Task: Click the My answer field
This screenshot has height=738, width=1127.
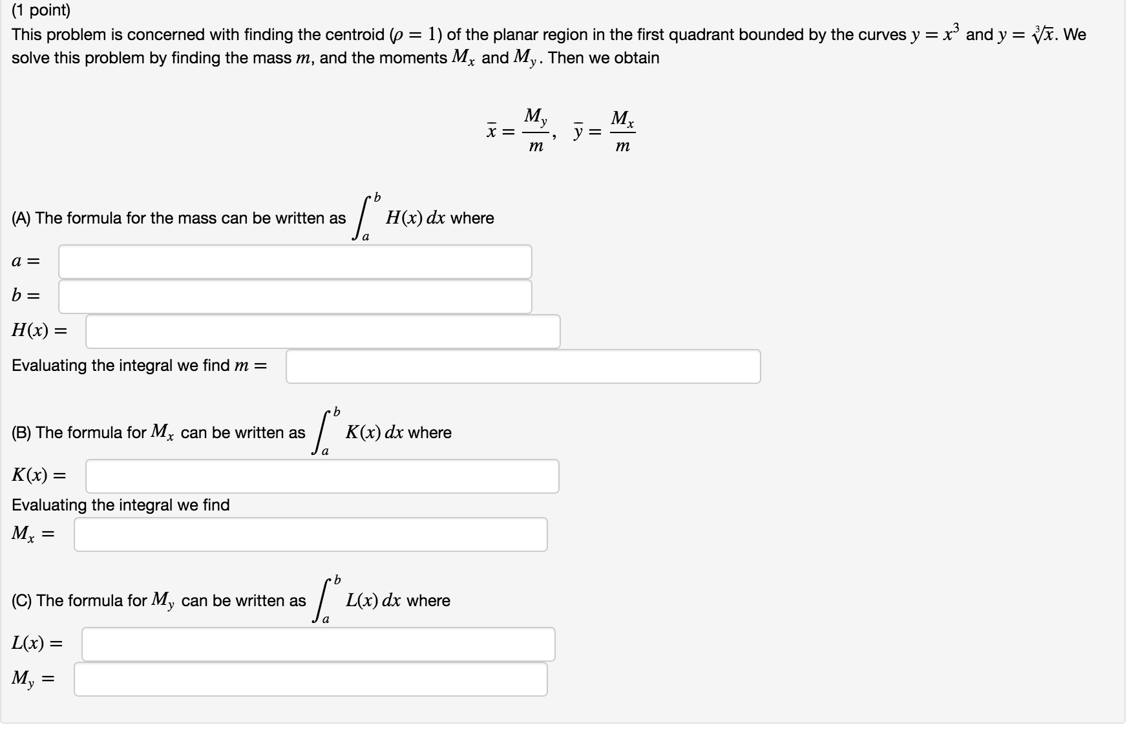Action: 310,679
